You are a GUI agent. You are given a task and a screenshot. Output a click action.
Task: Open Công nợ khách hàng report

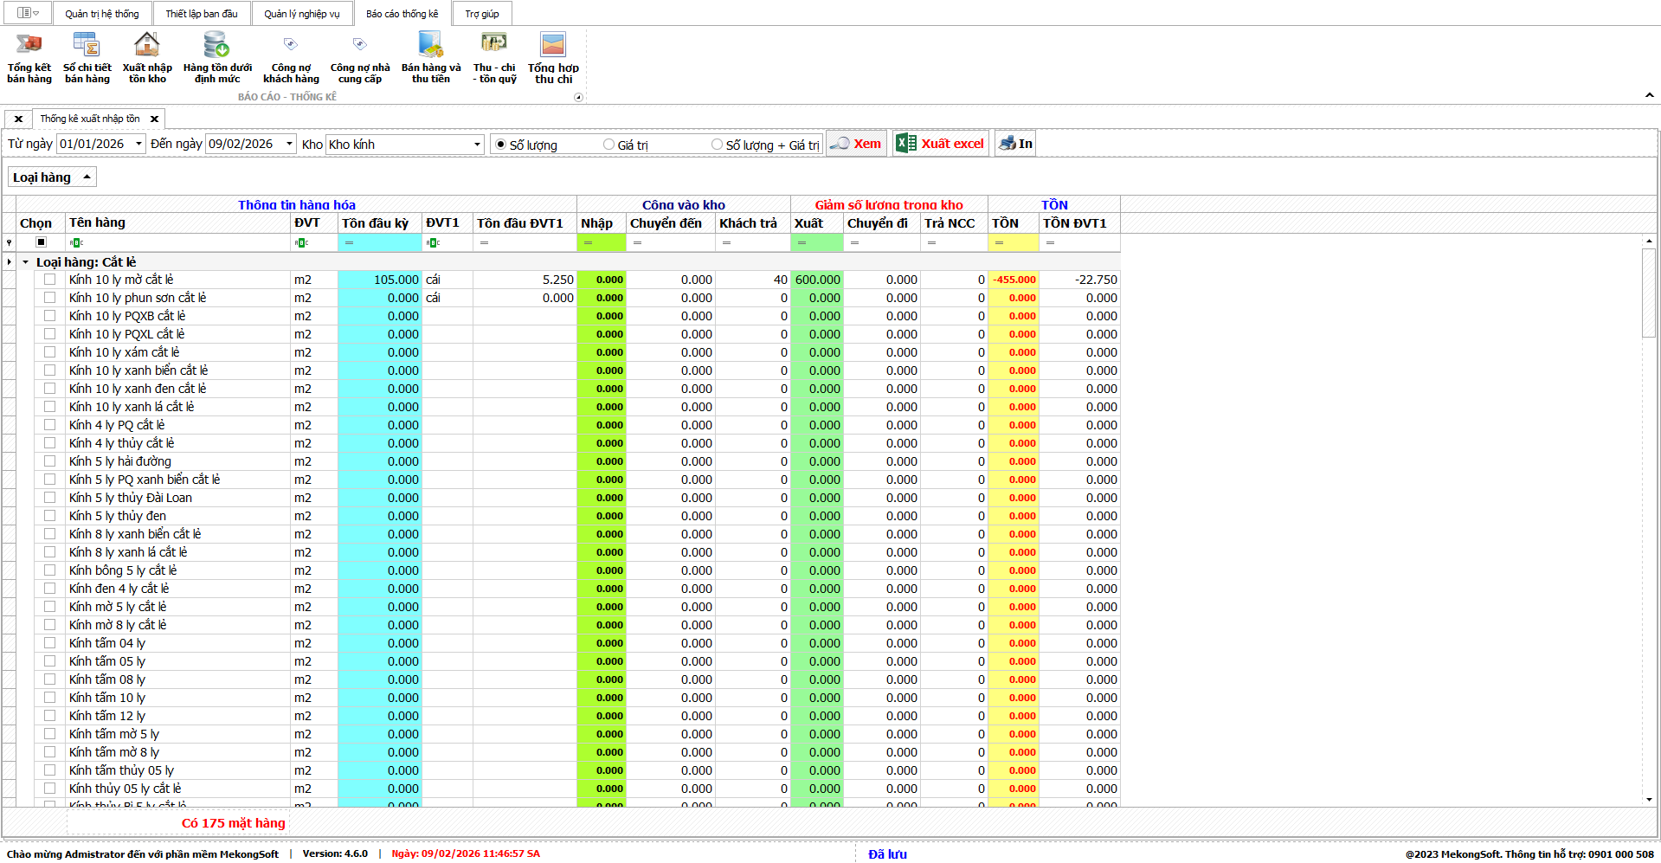pyautogui.click(x=291, y=45)
